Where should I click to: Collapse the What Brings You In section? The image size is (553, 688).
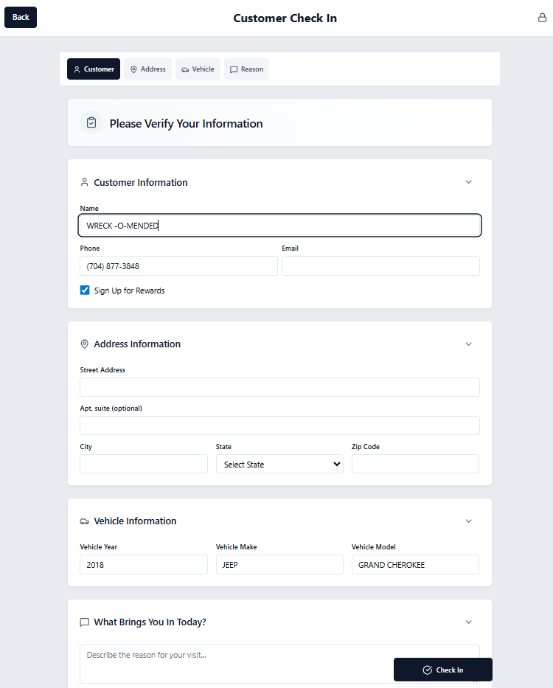click(x=468, y=622)
